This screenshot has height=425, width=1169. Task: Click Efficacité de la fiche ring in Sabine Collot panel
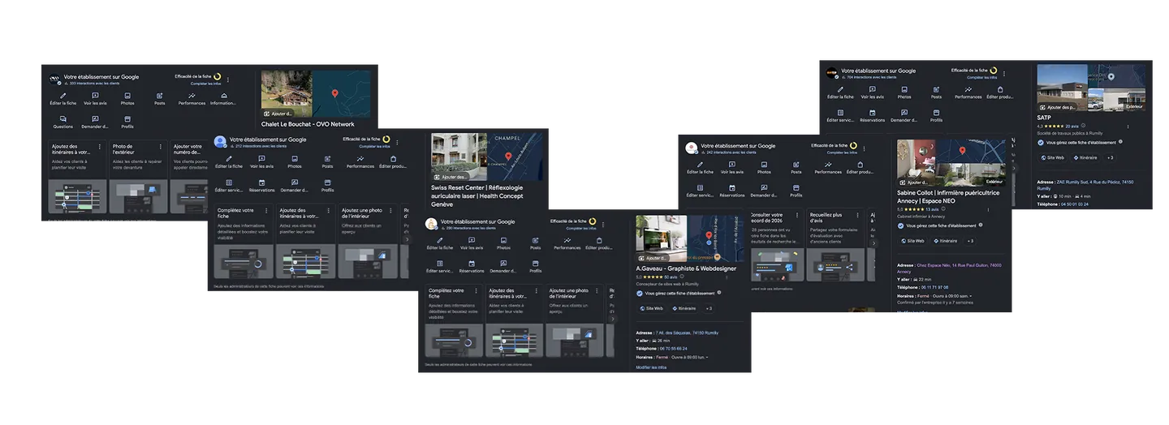pyautogui.click(x=853, y=145)
